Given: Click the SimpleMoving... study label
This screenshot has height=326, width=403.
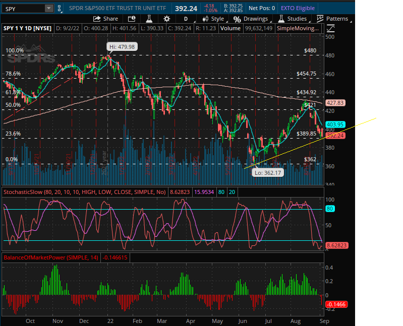Looking at the screenshot, I should [298, 28].
